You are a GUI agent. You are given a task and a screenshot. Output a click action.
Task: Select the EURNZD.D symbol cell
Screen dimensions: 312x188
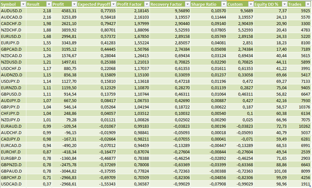tap(13, 88)
